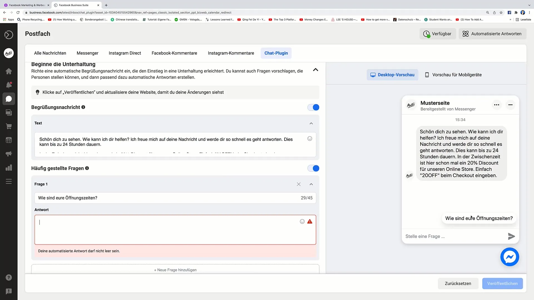This screenshot has height=300, width=534.
Task: Open the Help question mark icon
Action: 9,277
